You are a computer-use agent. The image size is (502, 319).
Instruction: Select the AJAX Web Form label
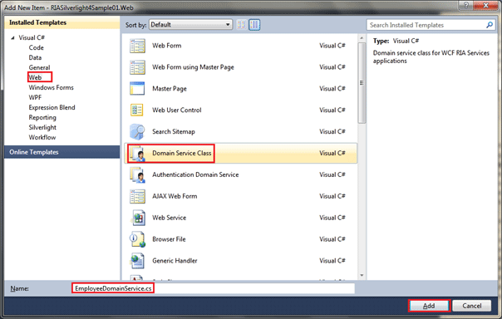point(175,196)
